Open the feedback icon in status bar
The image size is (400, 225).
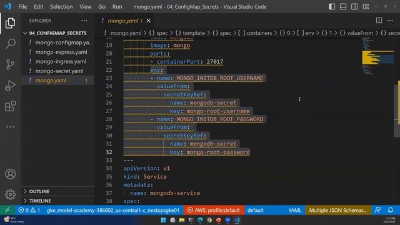377,210
